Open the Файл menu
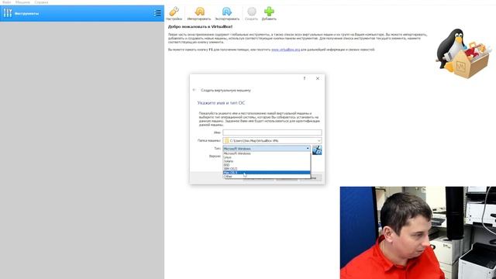This screenshot has height=279, width=496. [6, 2]
